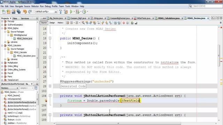The image size is (223, 125).
Task: Open the Debug menu
Action: coord(48,6)
